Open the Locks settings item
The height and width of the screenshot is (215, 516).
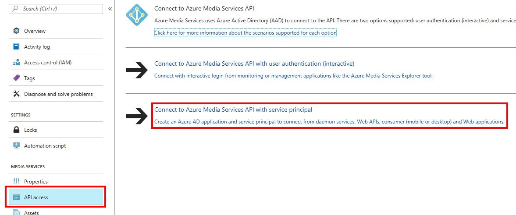click(56, 130)
